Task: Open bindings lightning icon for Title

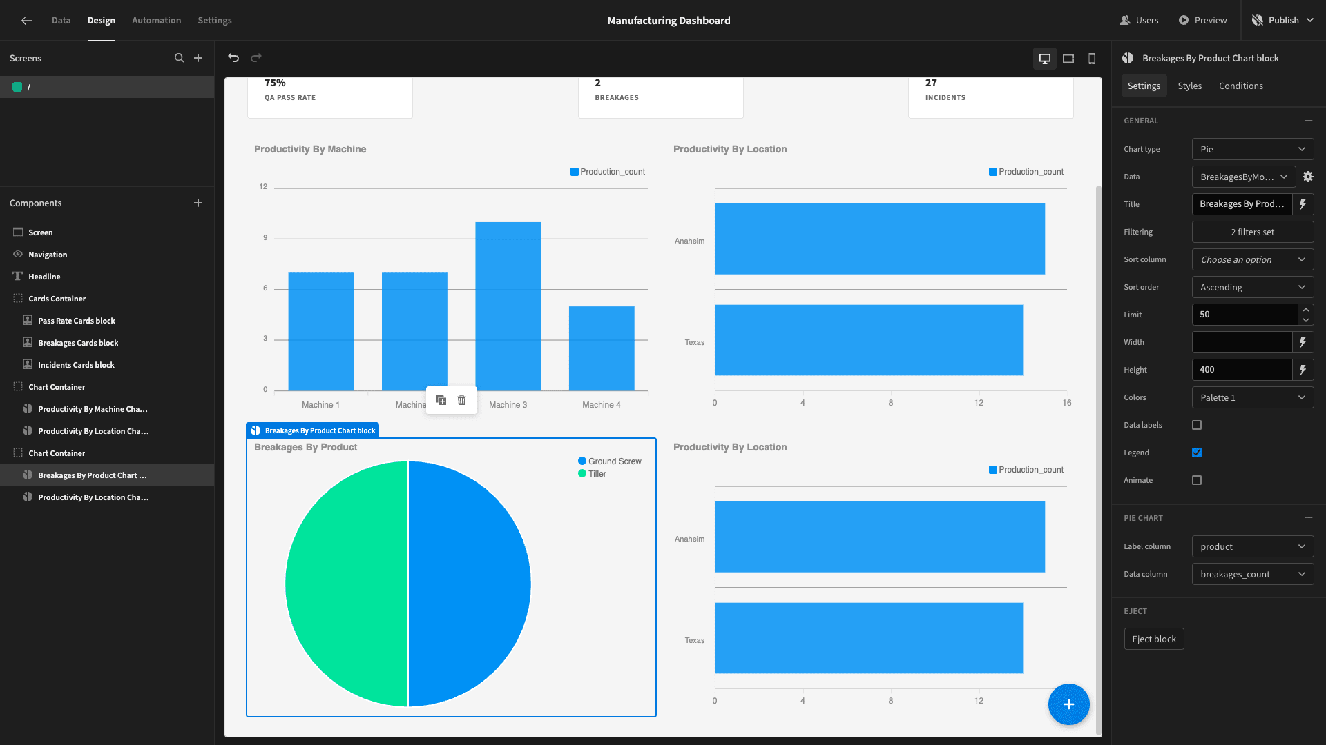Action: point(1303,204)
